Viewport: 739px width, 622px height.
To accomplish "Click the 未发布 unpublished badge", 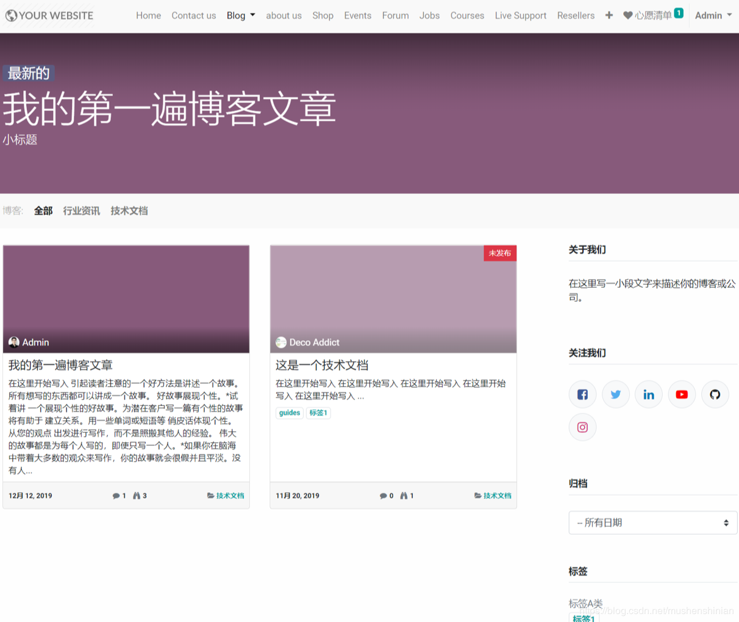I will (499, 253).
